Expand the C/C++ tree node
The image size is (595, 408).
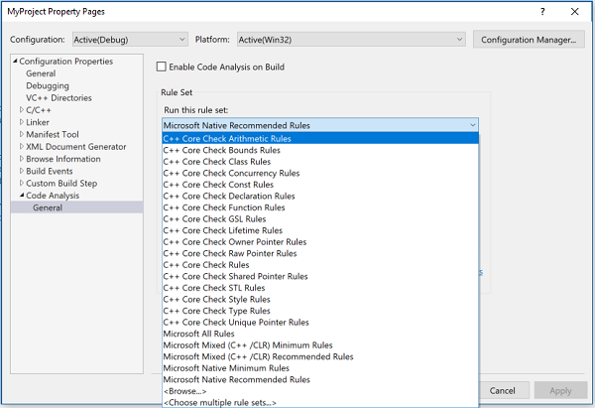[x=21, y=109]
